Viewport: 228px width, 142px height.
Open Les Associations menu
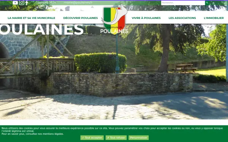[x=182, y=18]
